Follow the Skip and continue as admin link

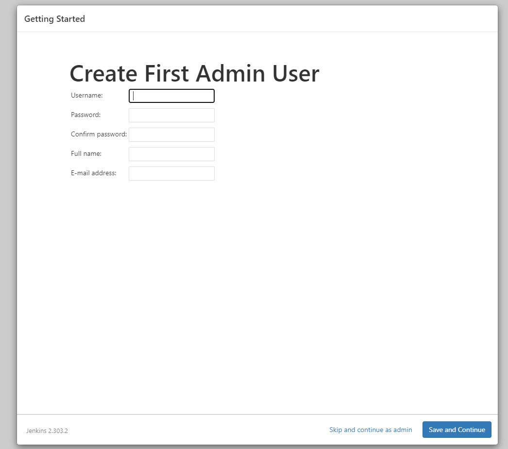(x=371, y=430)
